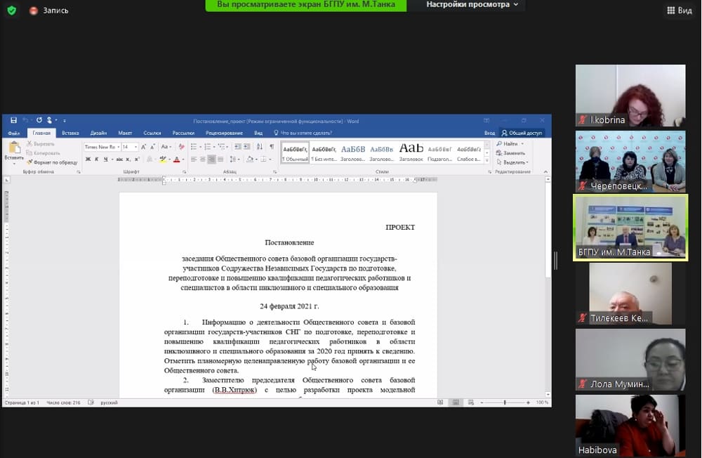Click the Save icon in Word's quick access toolbar

click(x=13, y=120)
